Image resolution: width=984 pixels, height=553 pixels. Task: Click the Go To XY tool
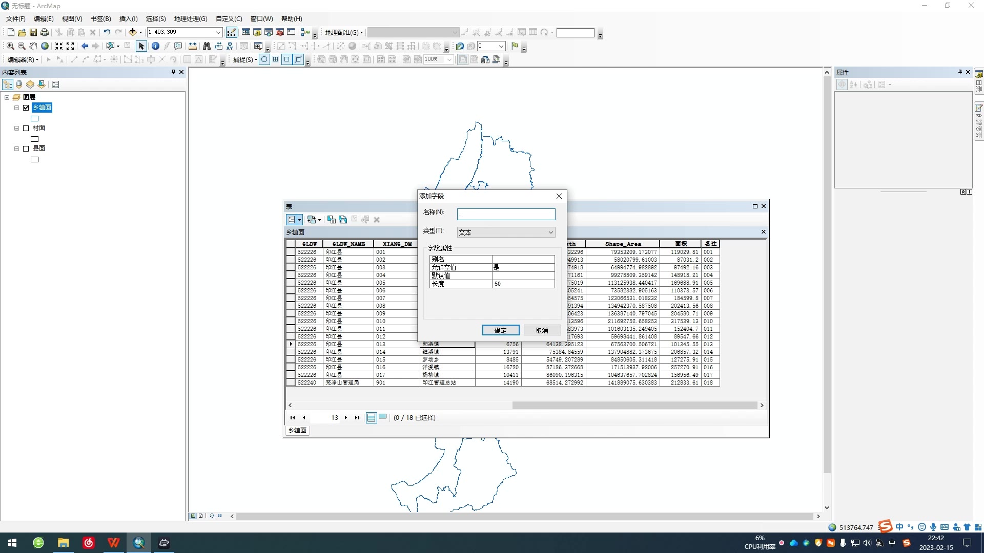tap(230, 46)
